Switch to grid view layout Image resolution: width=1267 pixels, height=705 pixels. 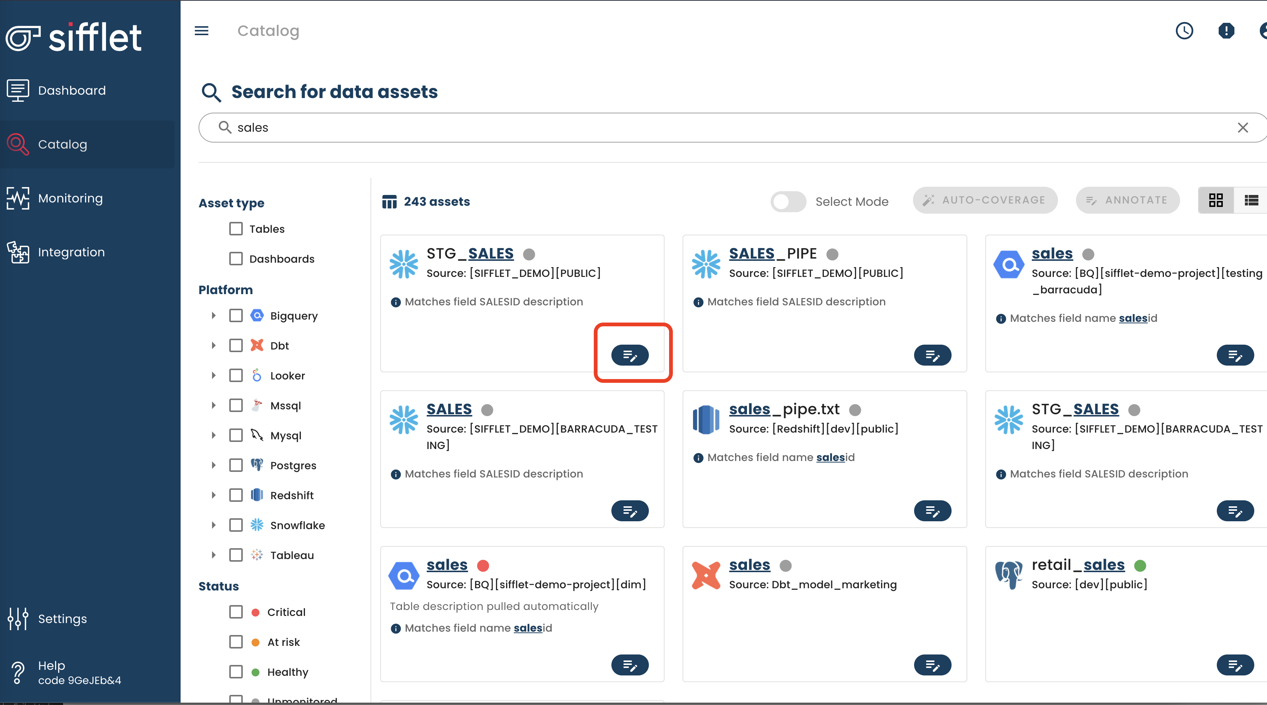[1215, 200]
